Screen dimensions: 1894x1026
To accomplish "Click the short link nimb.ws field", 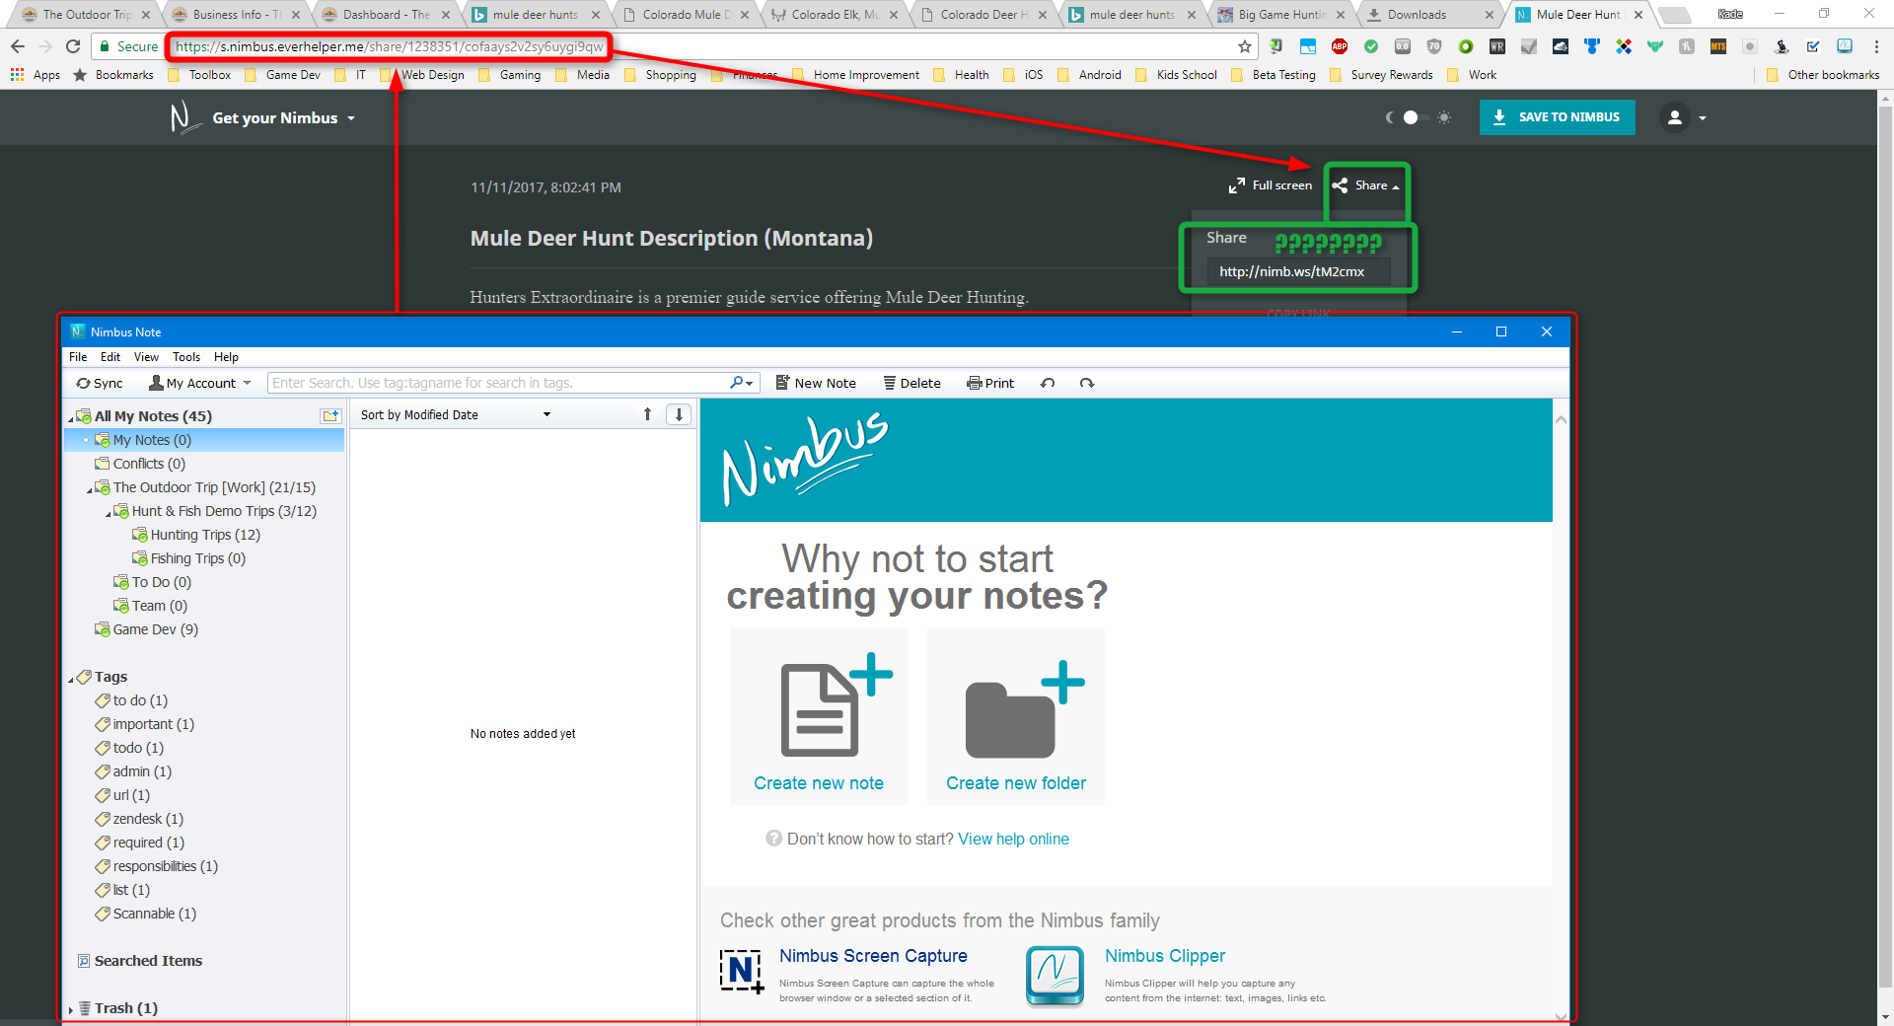I will tap(1298, 271).
